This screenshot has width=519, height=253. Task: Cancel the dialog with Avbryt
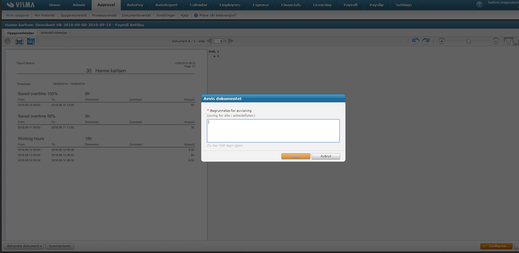pos(326,156)
